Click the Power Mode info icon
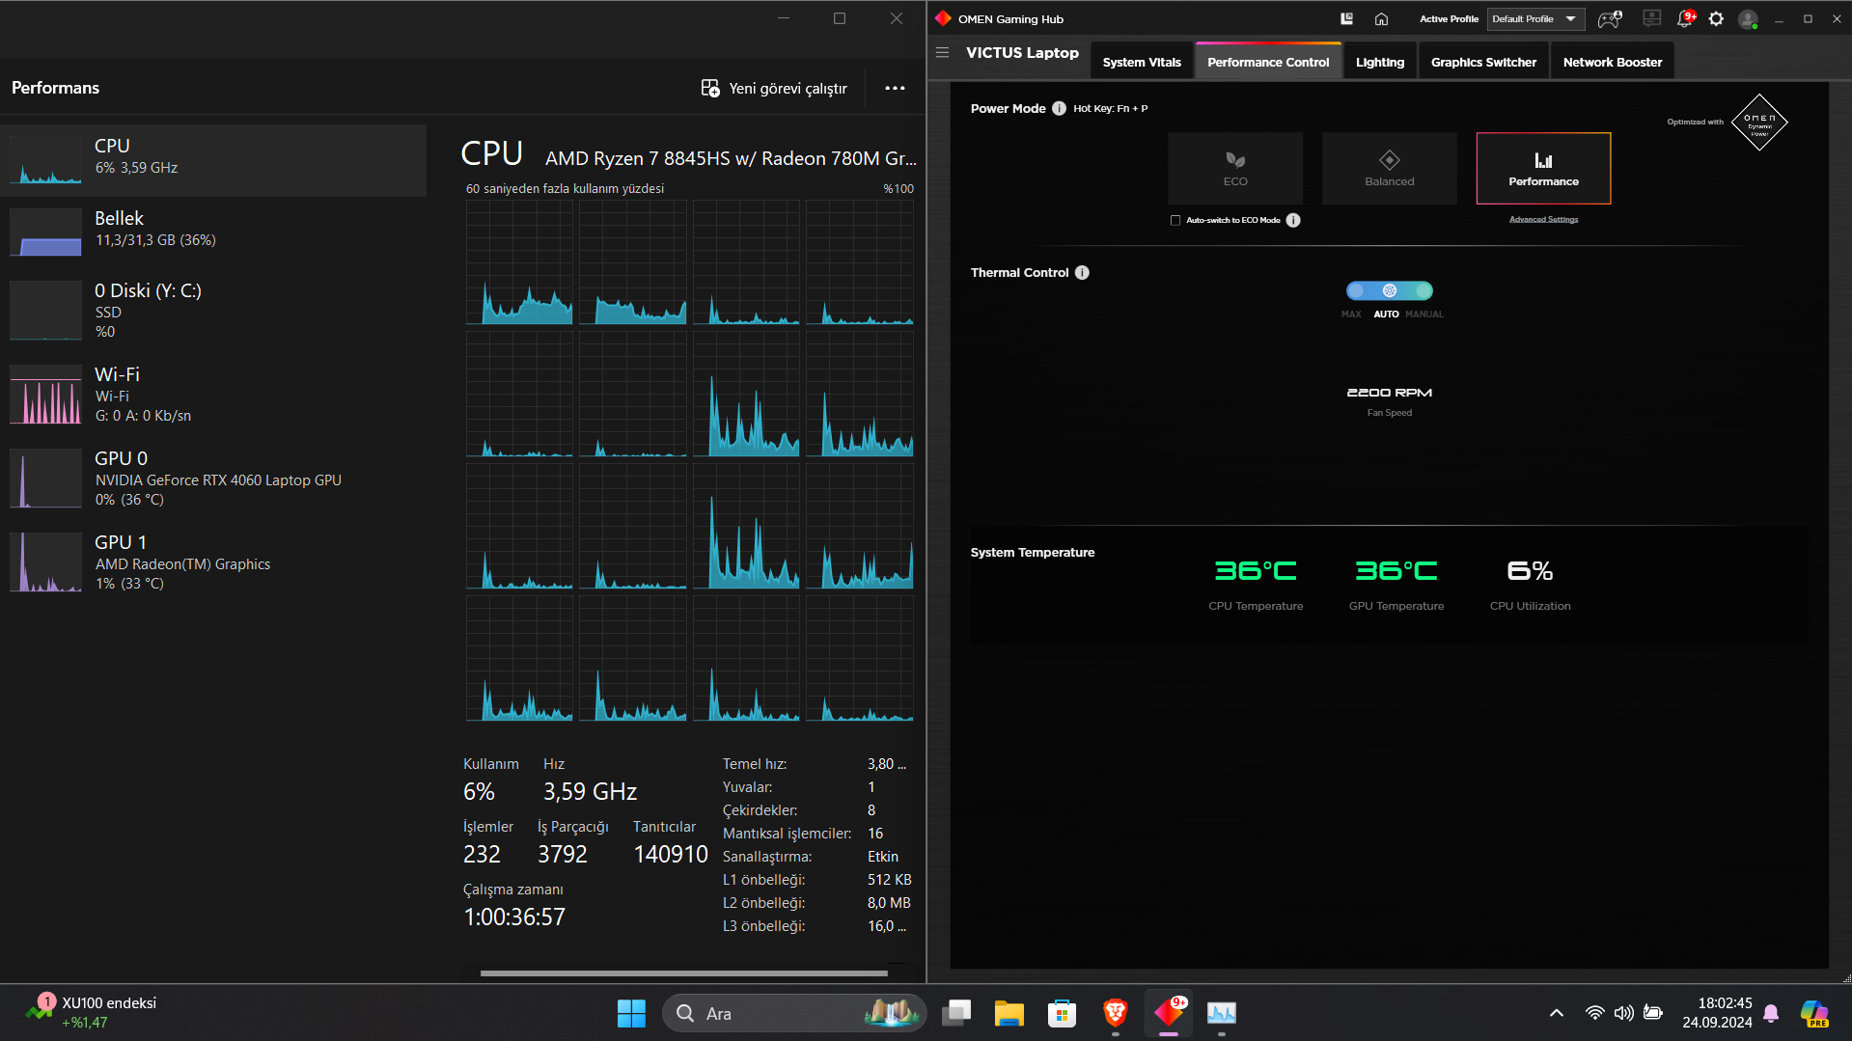Viewport: 1852px width, 1041px height. tap(1059, 108)
